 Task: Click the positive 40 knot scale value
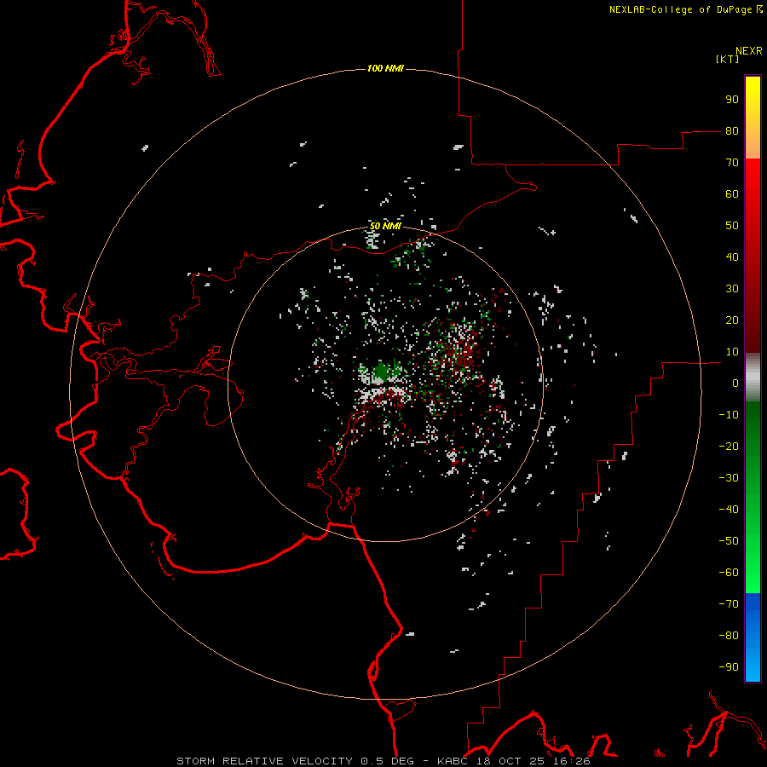(732, 257)
